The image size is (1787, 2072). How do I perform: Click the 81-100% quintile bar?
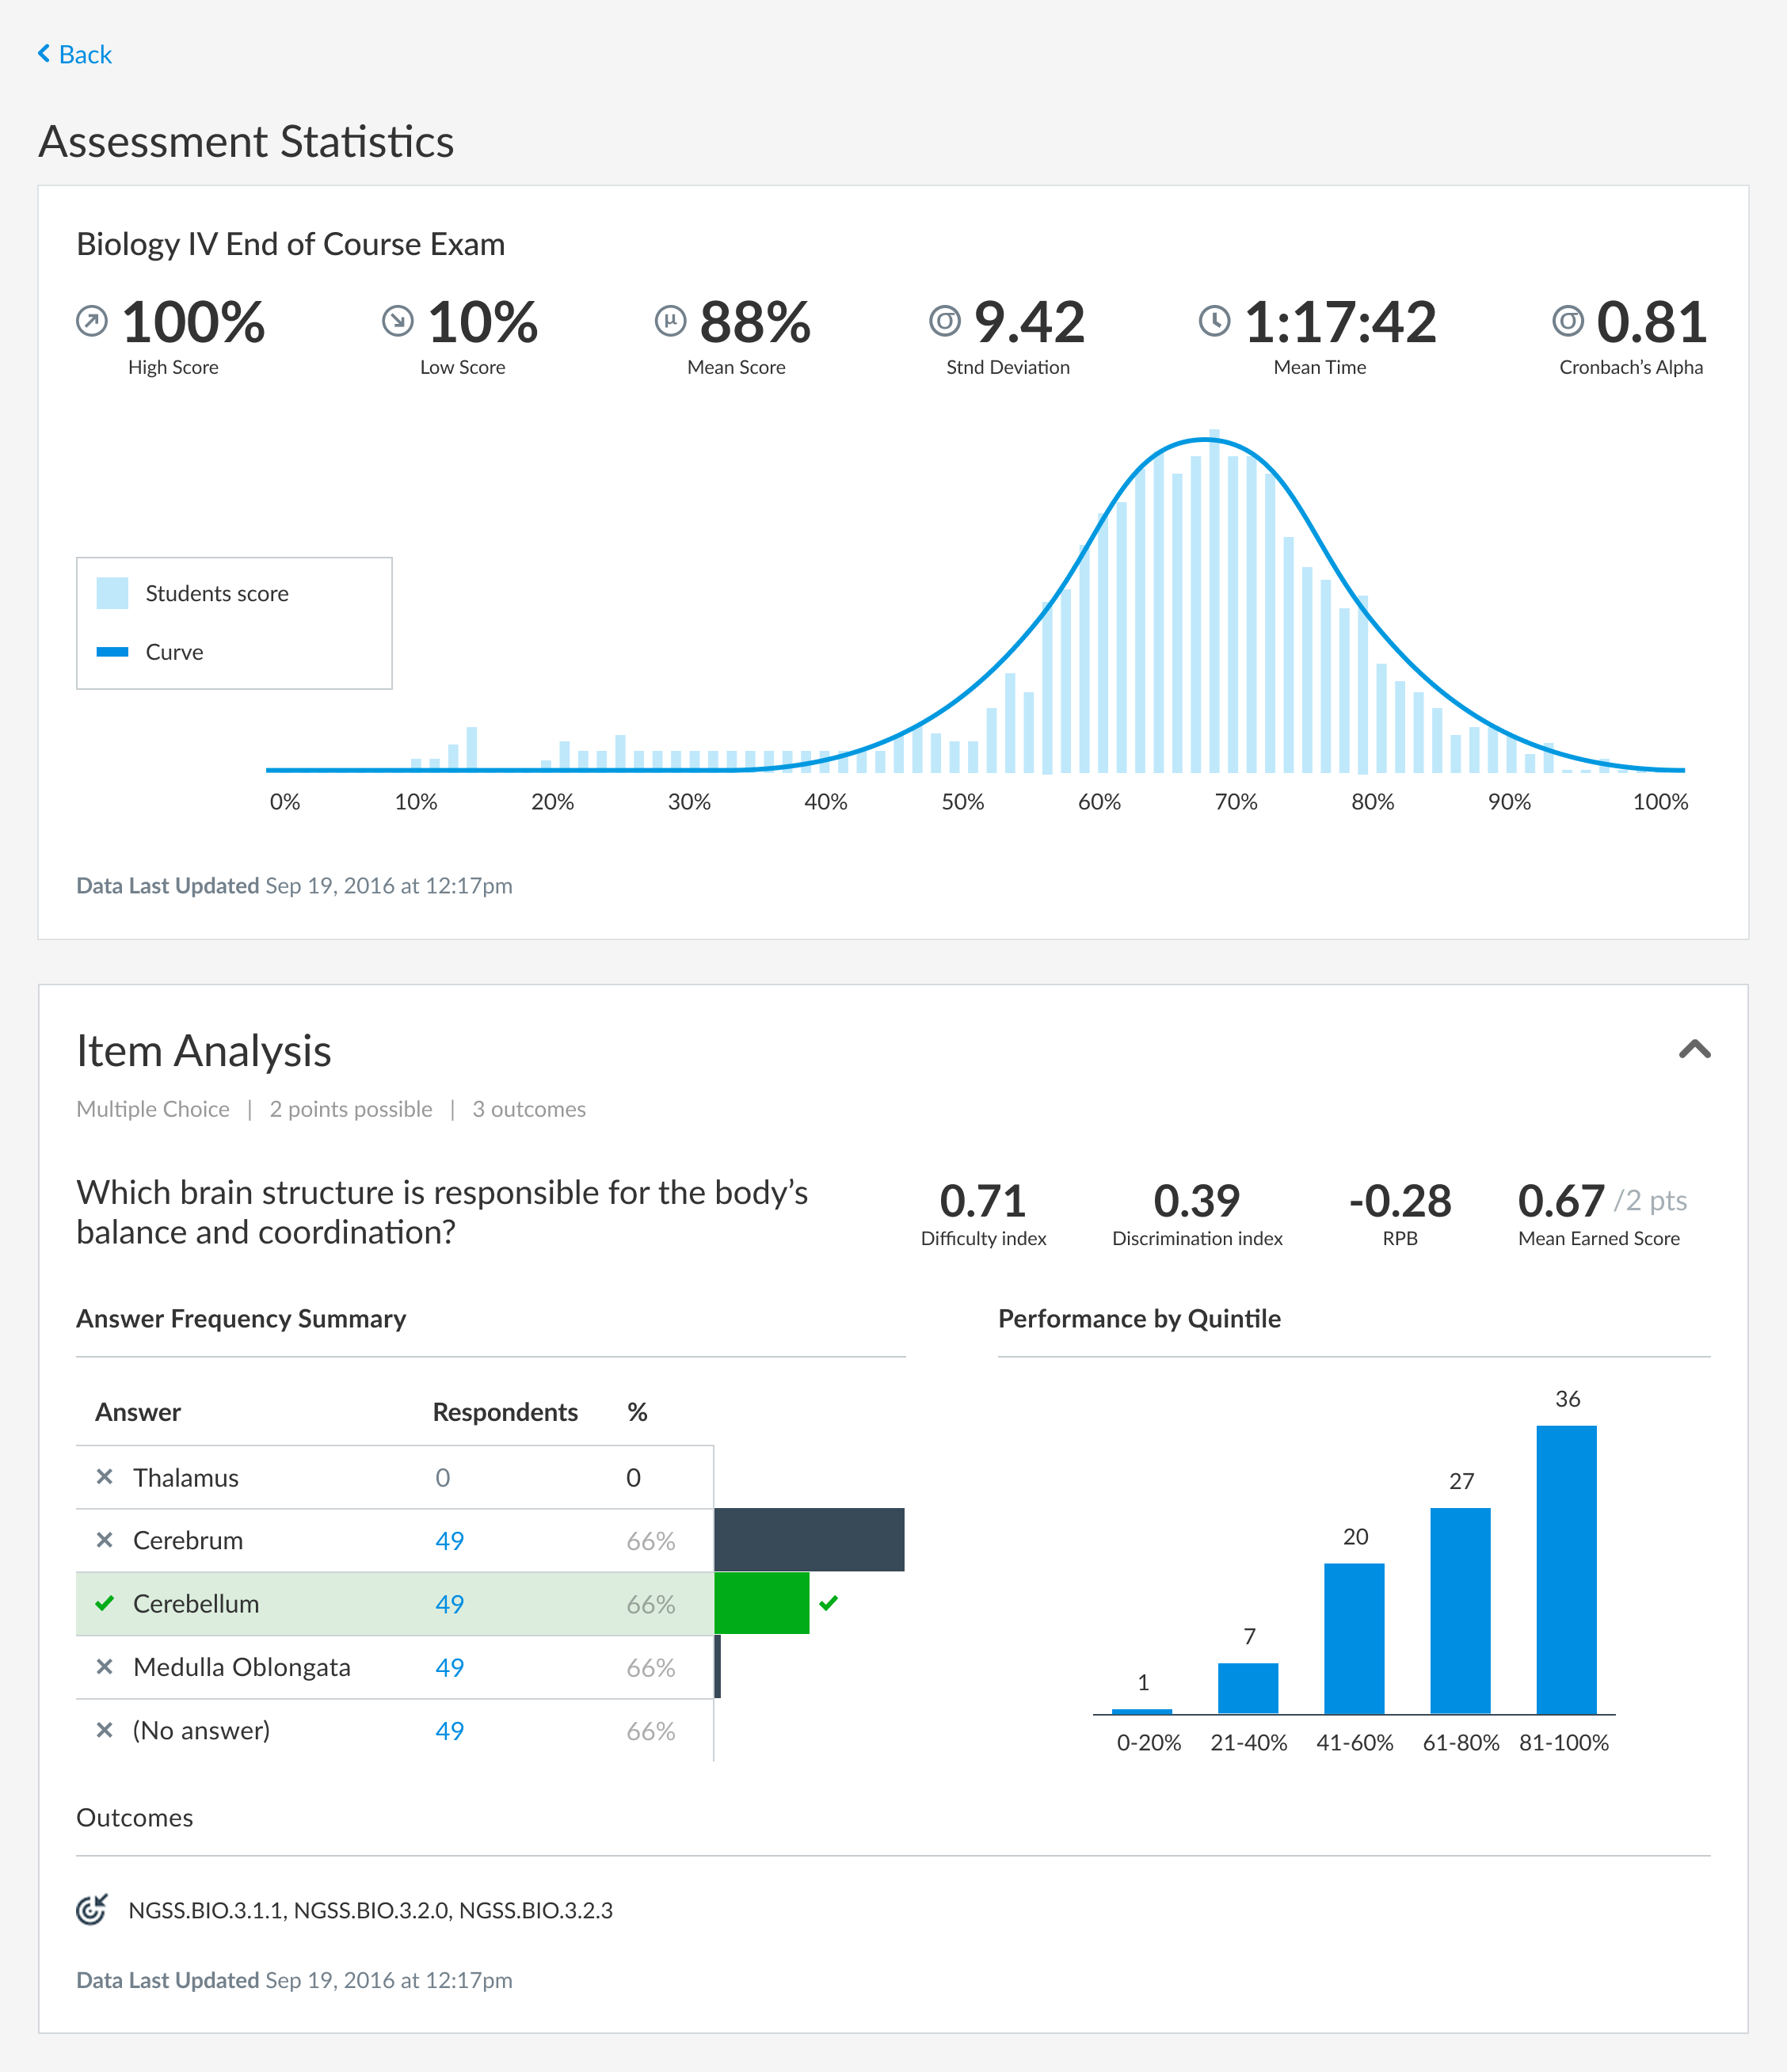(1566, 1569)
